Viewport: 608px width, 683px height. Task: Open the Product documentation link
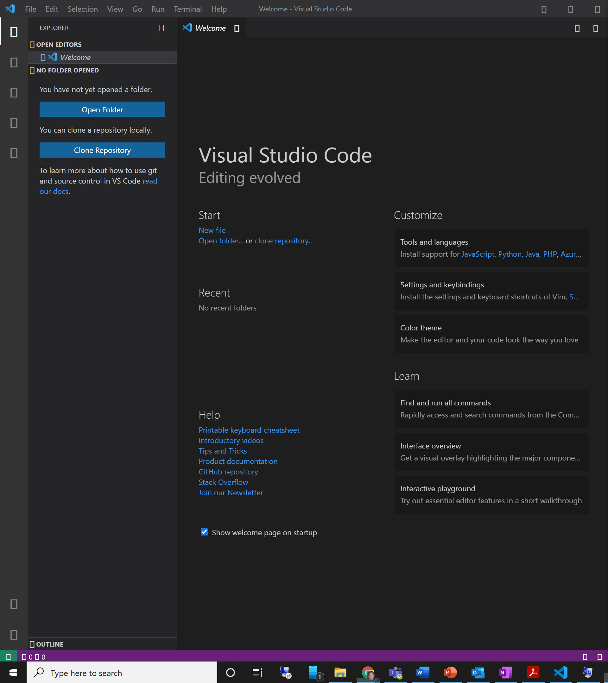click(x=238, y=461)
